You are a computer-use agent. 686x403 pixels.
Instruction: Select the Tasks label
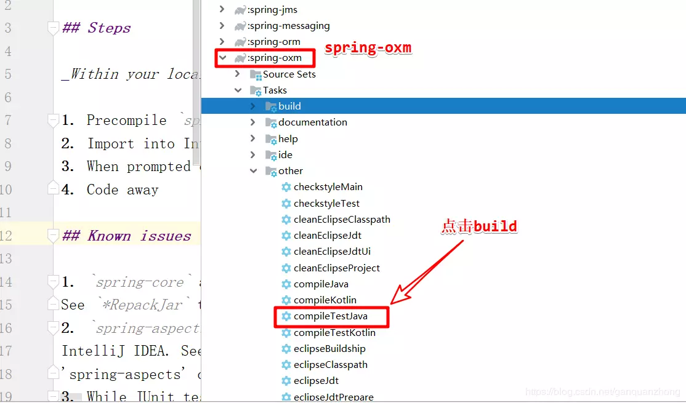click(275, 90)
